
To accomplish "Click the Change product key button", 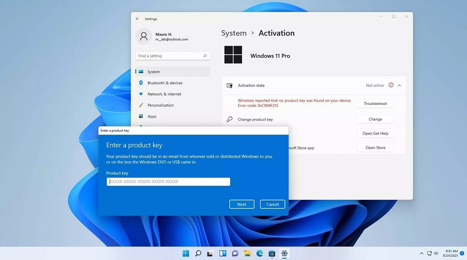I will pyautogui.click(x=375, y=119).
